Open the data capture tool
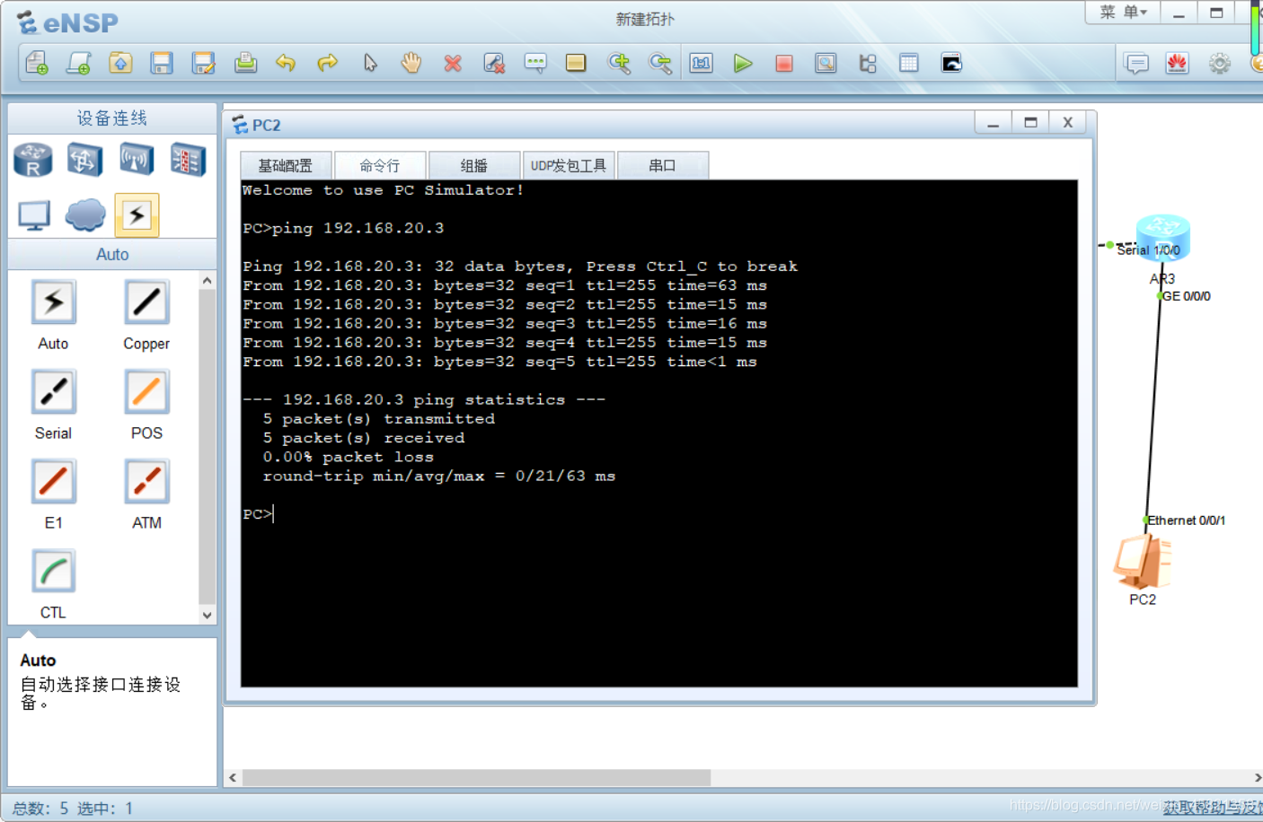Viewport: 1263px width, 822px height. coord(826,63)
